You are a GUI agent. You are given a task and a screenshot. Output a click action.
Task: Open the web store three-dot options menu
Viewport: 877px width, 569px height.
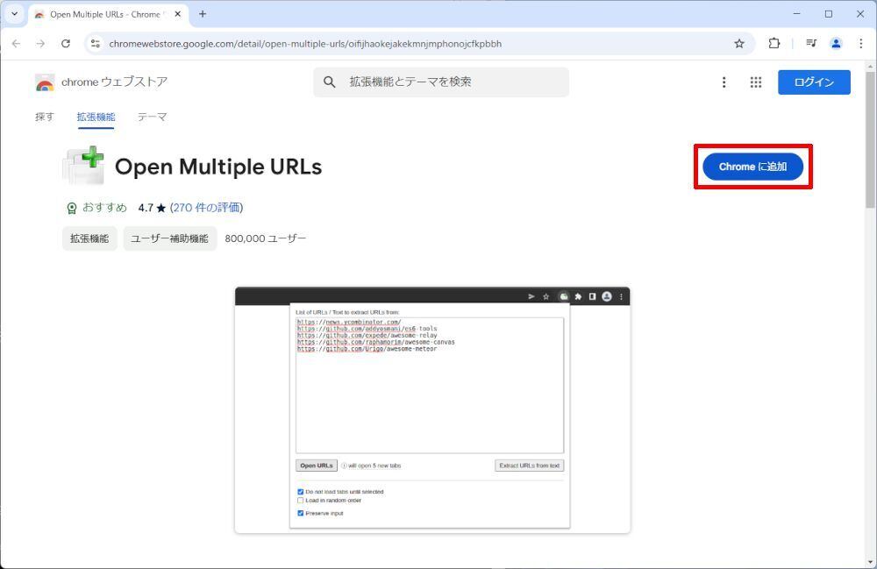click(x=724, y=82)
